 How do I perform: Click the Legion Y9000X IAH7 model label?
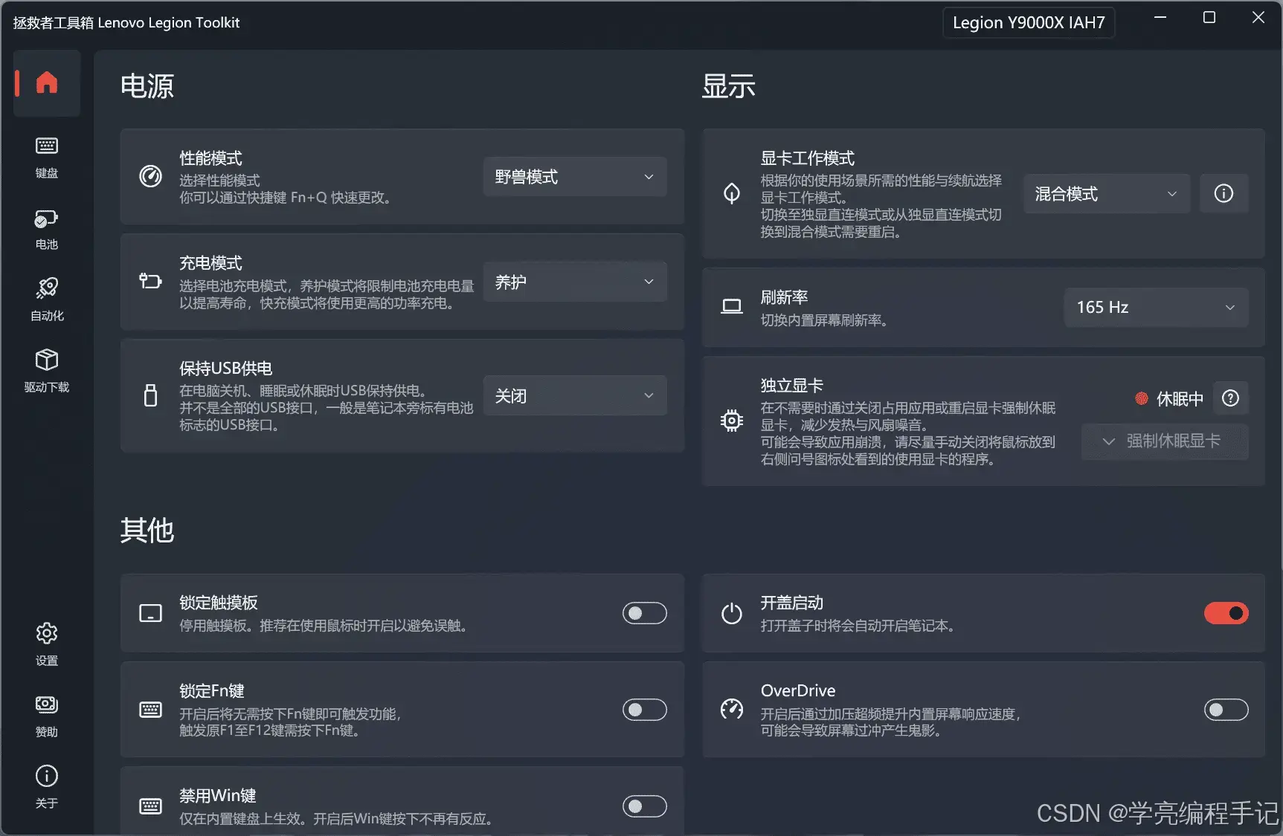coord(1029,22)
